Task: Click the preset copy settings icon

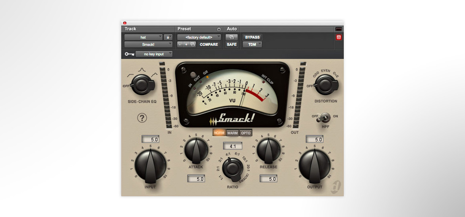Action: (x=193, y=44)
